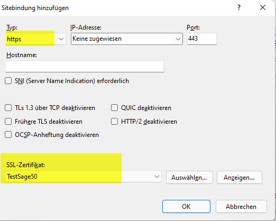Close the Sitebindung hinzufügen dialog

click(263, 7)
